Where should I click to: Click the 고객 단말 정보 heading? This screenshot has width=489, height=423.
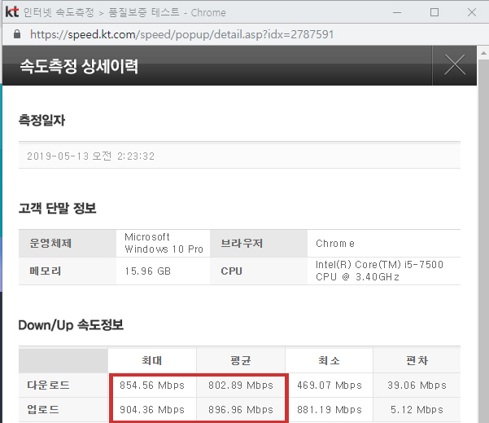click(58, 208)
